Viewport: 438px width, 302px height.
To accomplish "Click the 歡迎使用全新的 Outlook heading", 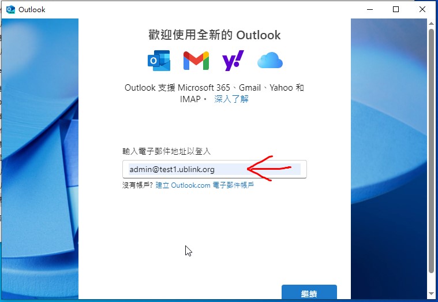I will click(x=215, y=35).
